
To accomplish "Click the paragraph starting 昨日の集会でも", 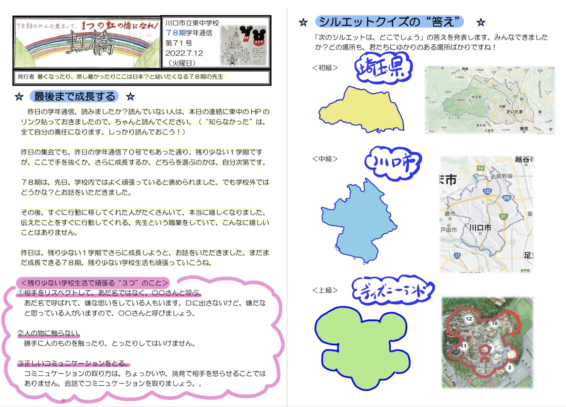I will pyautogui.click(x=144, y=157).
